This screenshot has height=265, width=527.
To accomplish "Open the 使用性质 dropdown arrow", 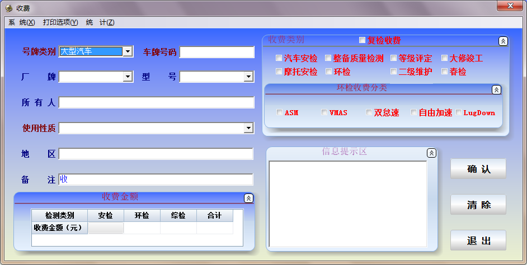I will tap(249, 129).
